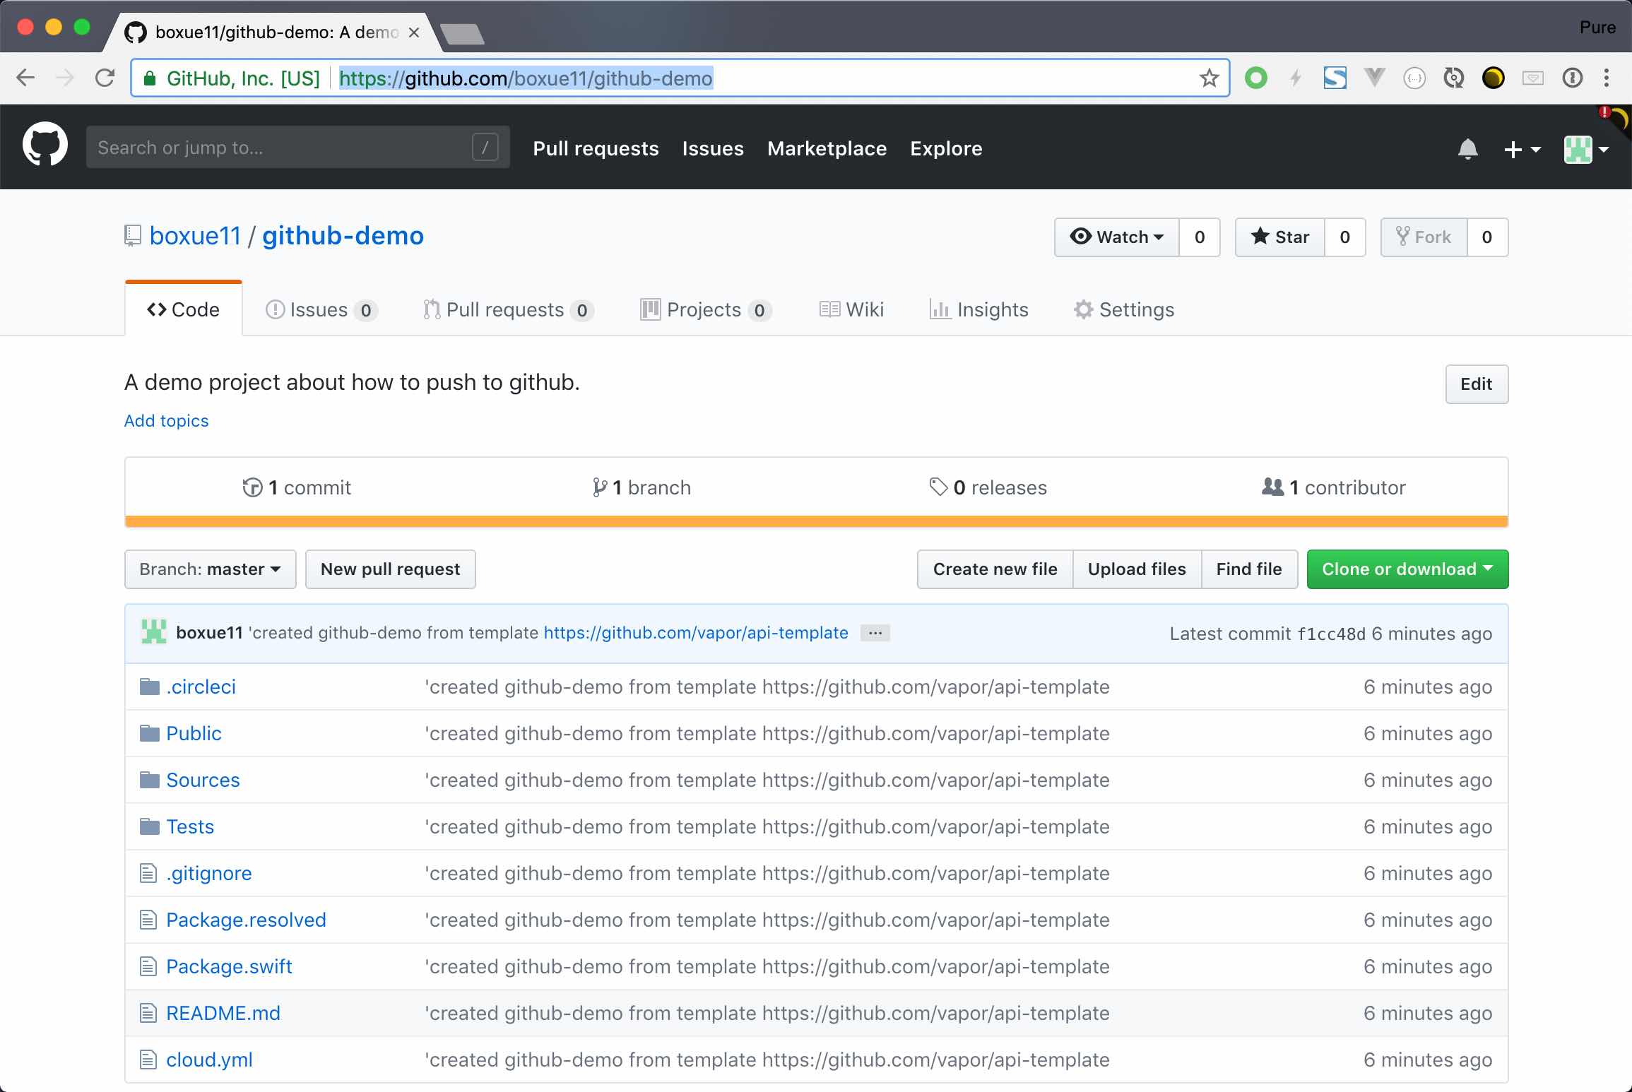Click the Edit description button

(x=1477, y=384)
